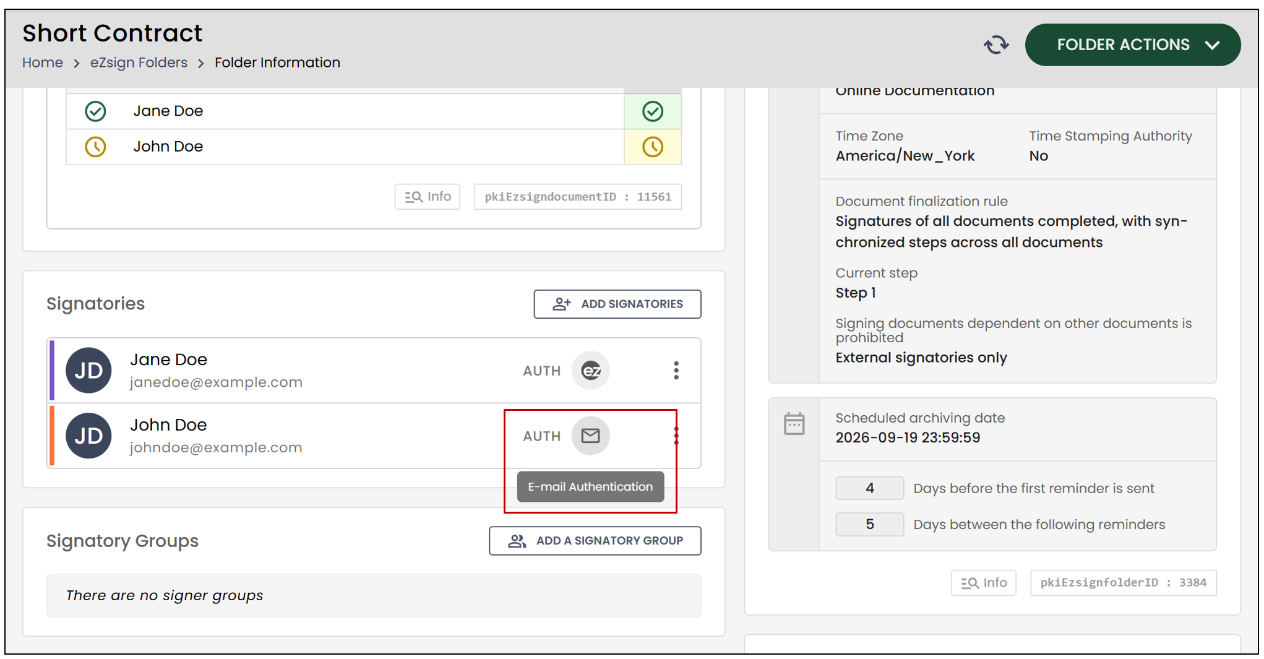Image resolution: width=1264 pixels, height=659 pixels.
Task: Click ADD A SIGNATORY GROUP button
Action: [595, 541]
